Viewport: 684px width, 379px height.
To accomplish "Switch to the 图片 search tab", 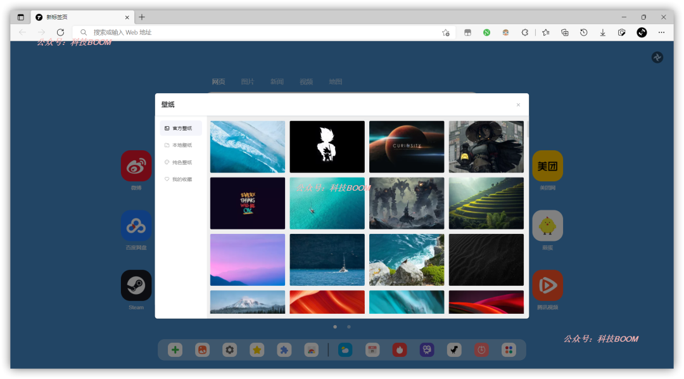I will click(x=248, y=82).
